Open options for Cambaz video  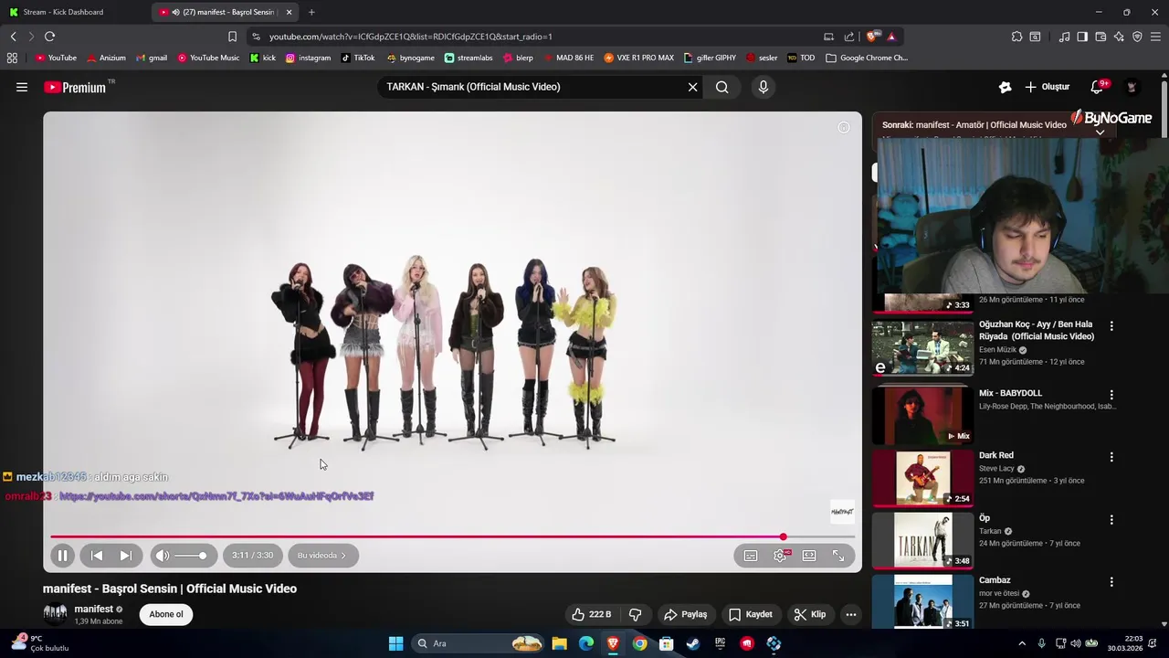1111,582
